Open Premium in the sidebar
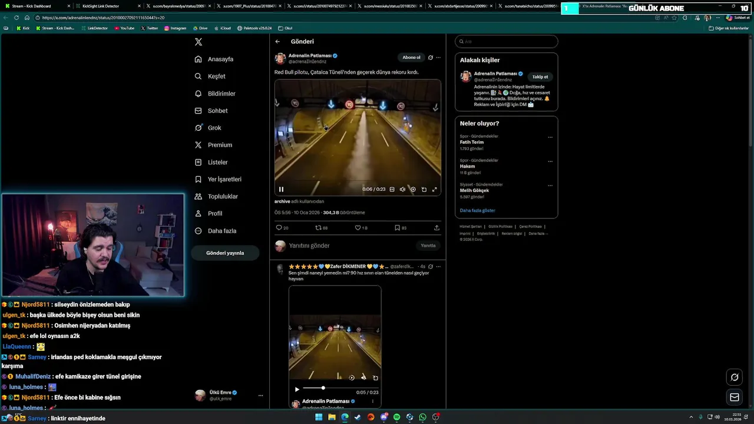The image size is (754, 424). pos(213,145)
